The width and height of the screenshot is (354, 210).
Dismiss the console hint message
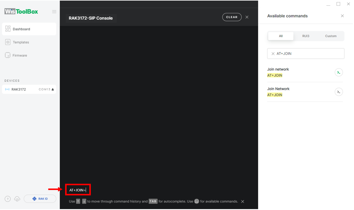point(242,201)
